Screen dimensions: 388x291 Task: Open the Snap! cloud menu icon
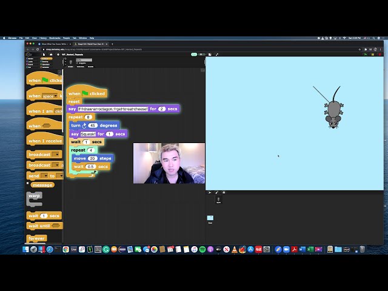point(51,55)
